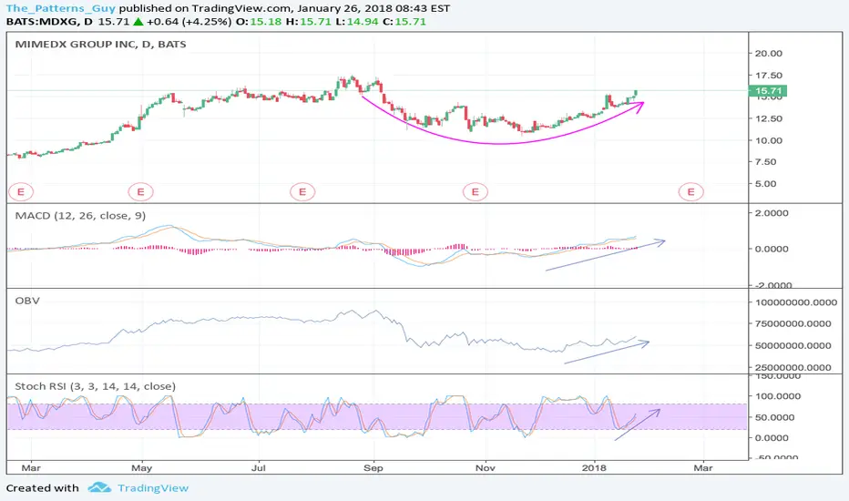This screenshot has height=501, width=849.
Task: Click the OBV 25000000.0000 axis label
Action: click(x=793, y=367)
